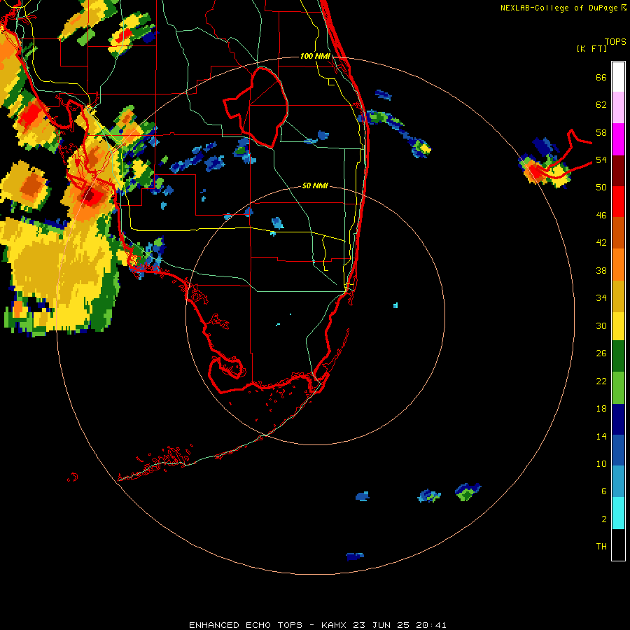
Task: Click the black TH legend swatch
Action: tap(618, 545)
